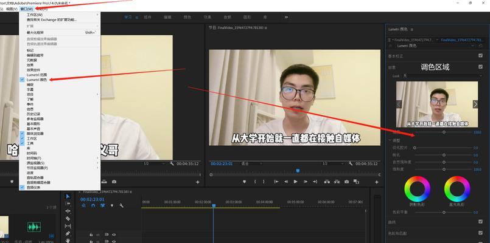
Task: Step back one frame in Program monitor
Action: click(285, 182)
